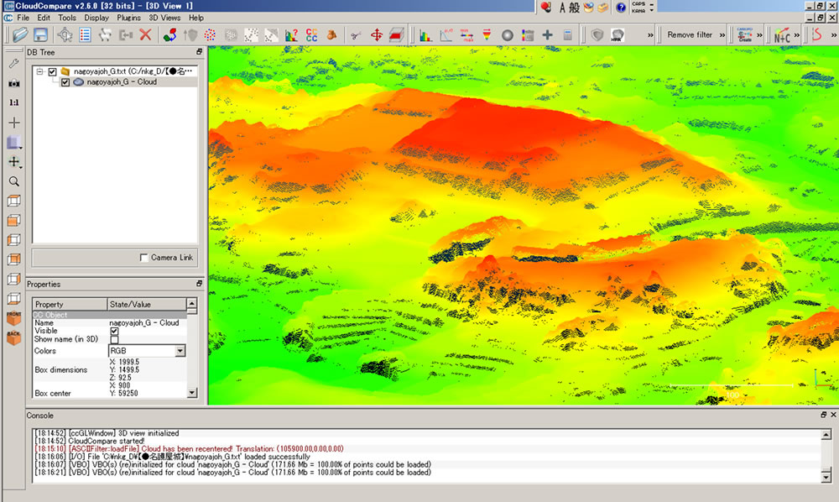The image size is (839, 502).
Task: Activate the point picking tool
Action: tap(65, 35)
